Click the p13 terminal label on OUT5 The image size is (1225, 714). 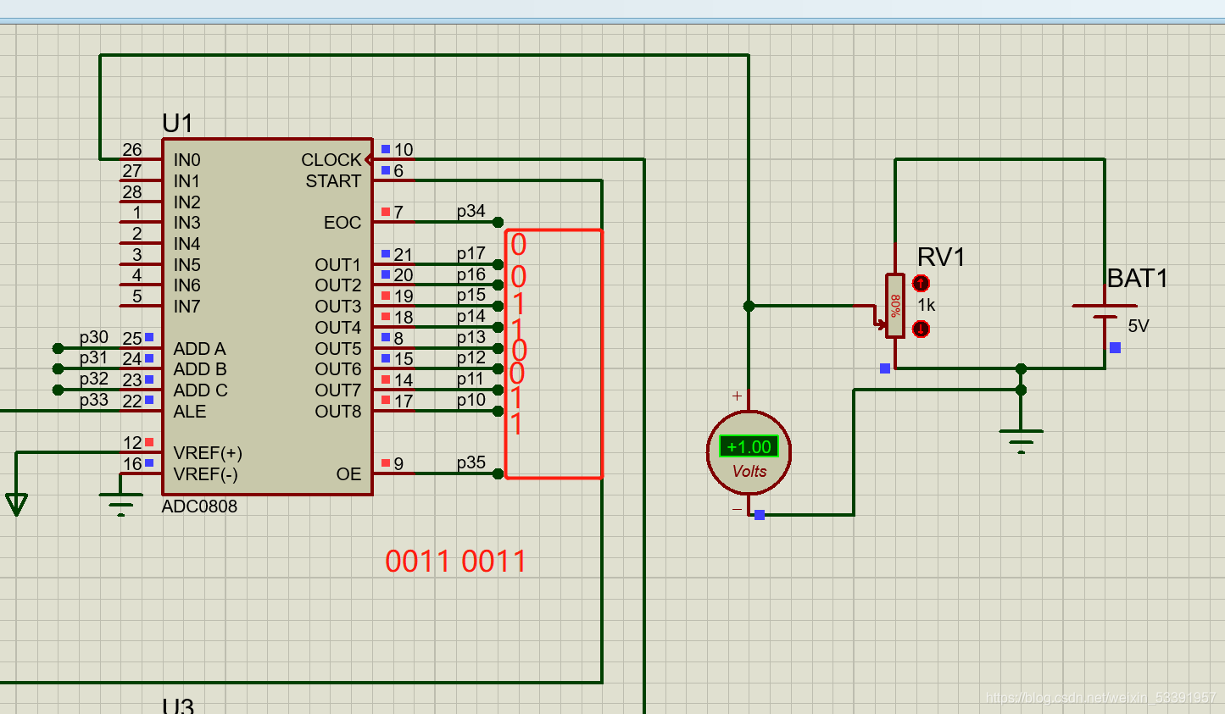[x=471, y=337]
